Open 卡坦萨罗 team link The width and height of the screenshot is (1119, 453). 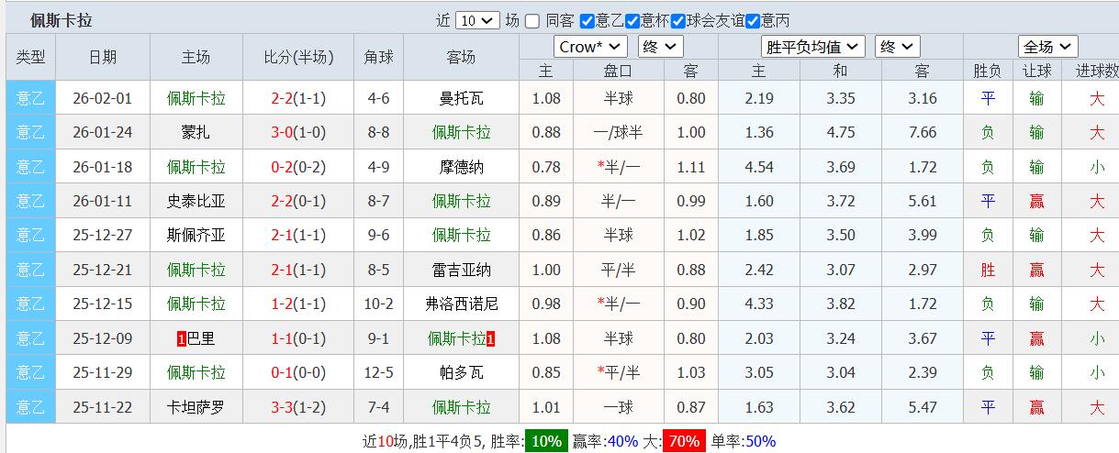pos(196,407)
